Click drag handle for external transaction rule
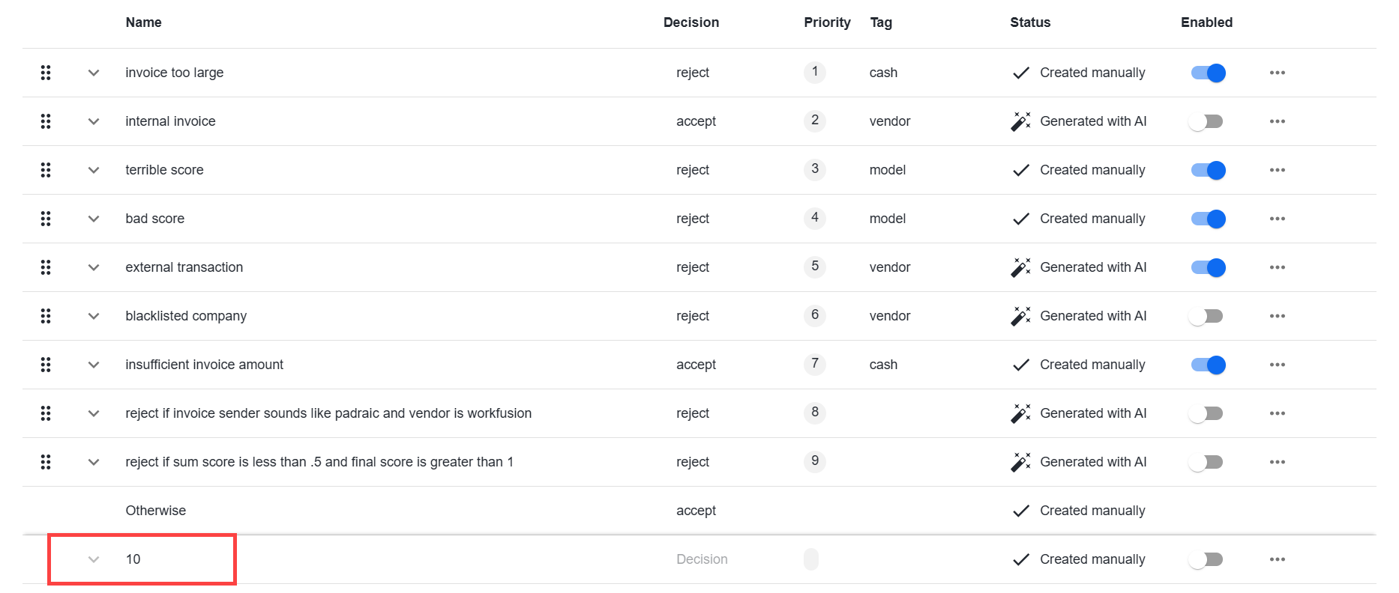1399x593 pixels. [46, 267]
